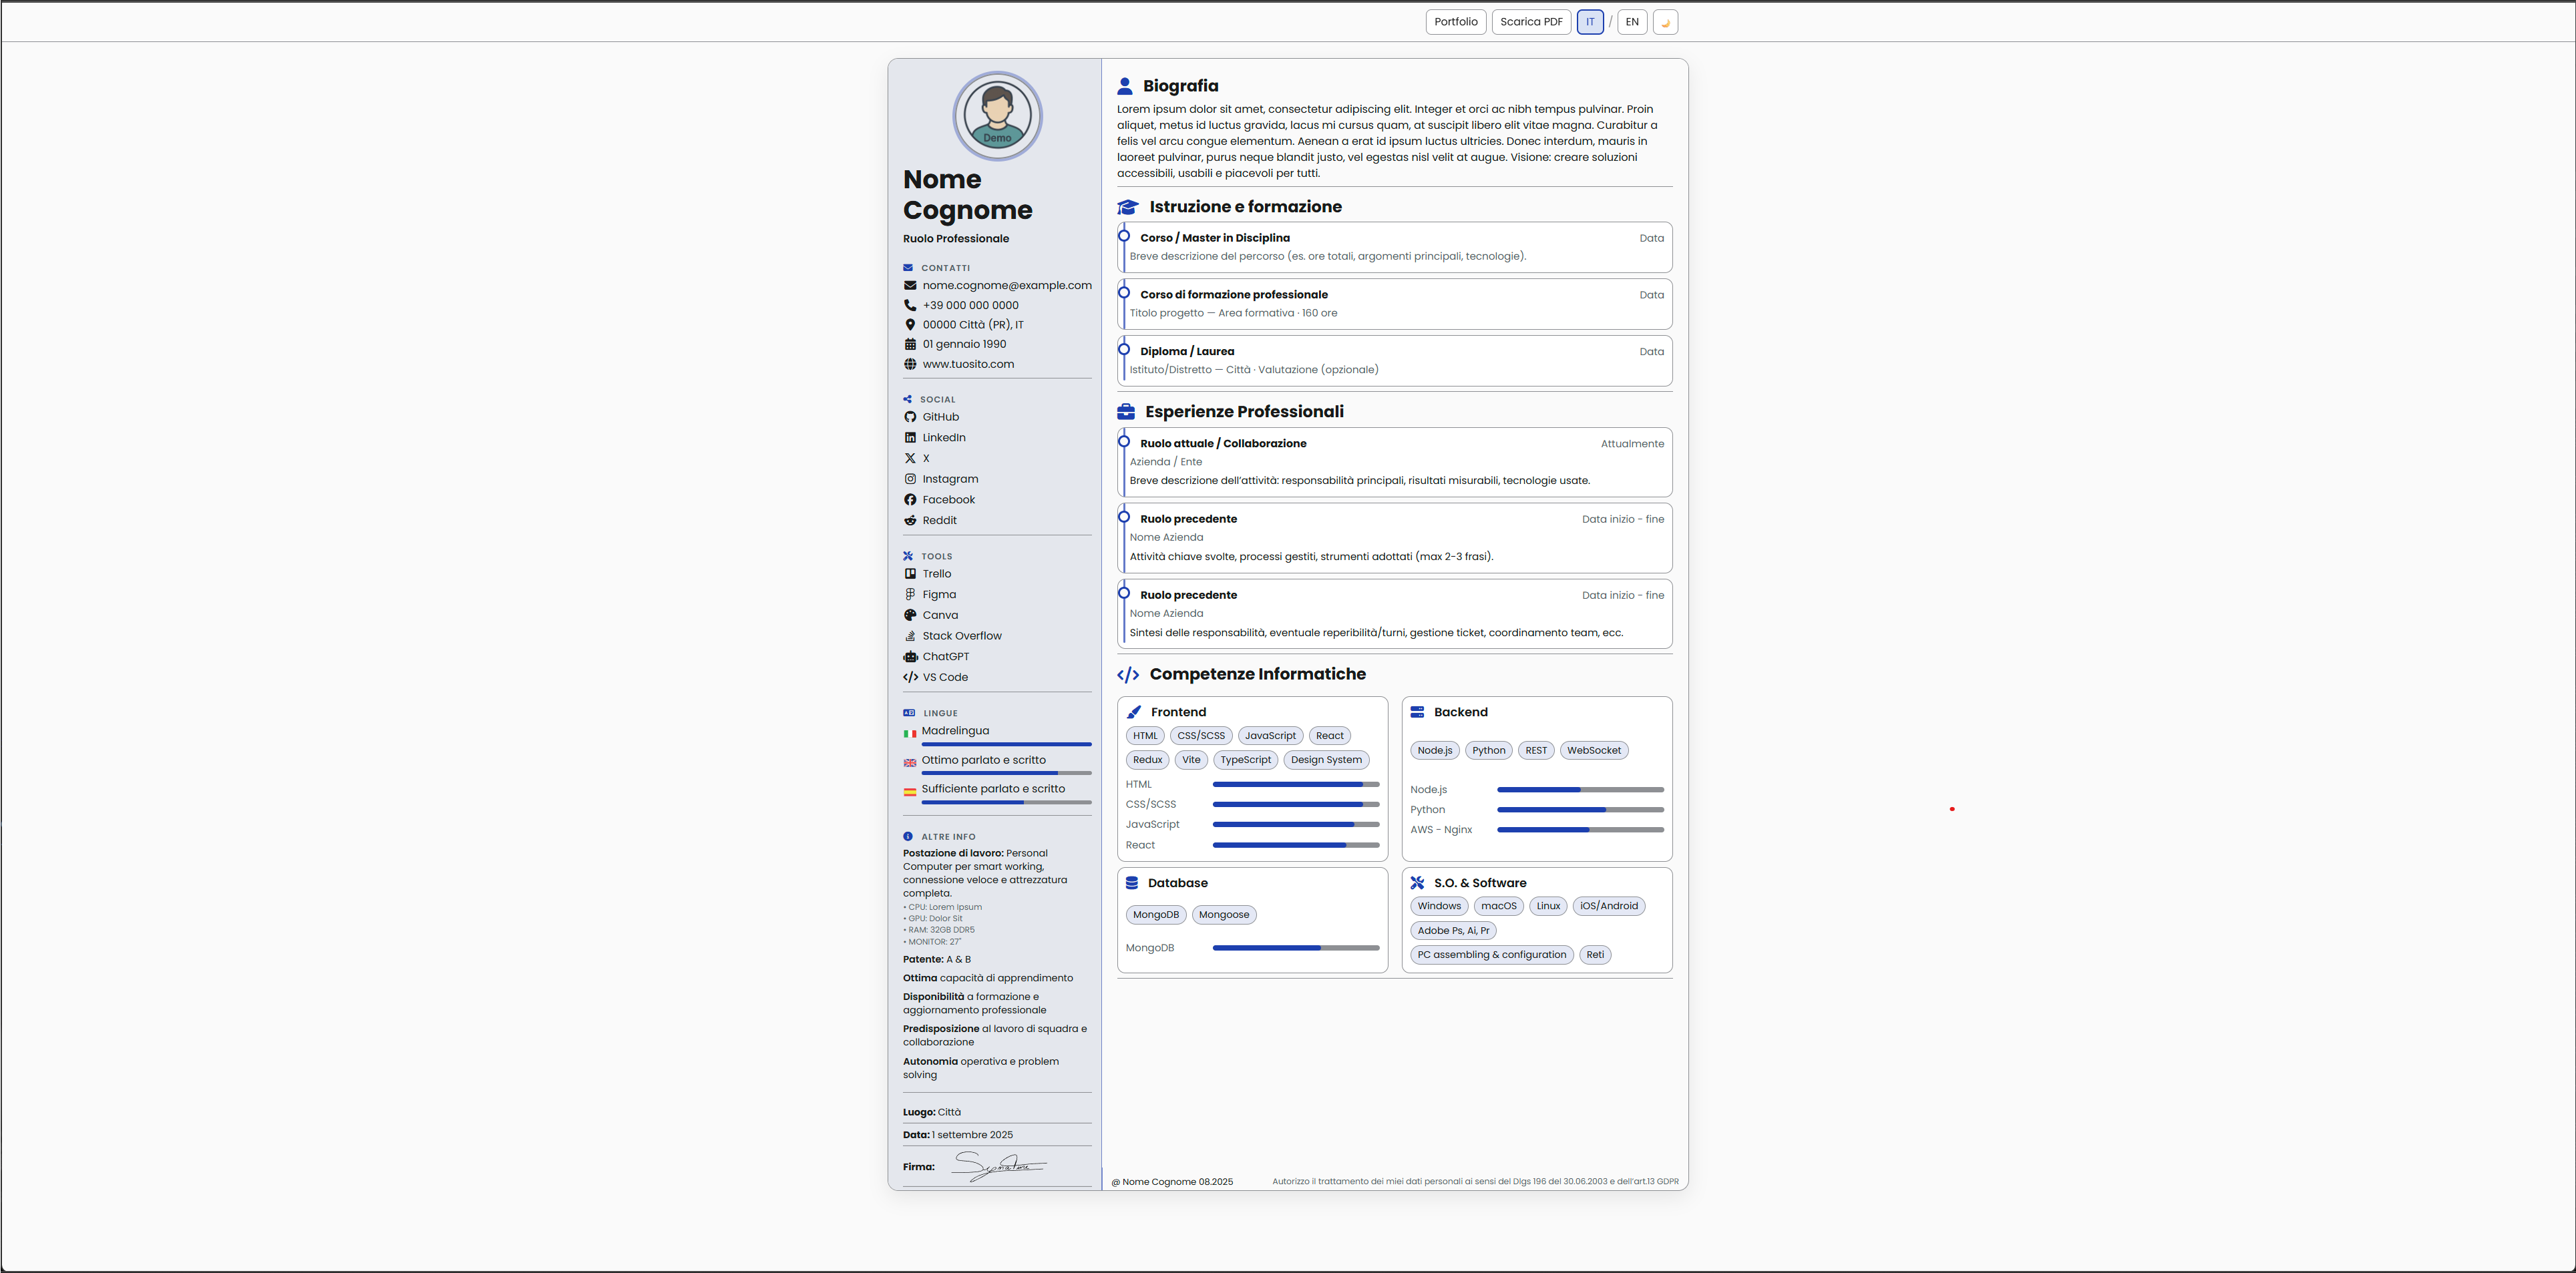Open the Portfolio page
2576x1273 pixels.
[1455, 22]
